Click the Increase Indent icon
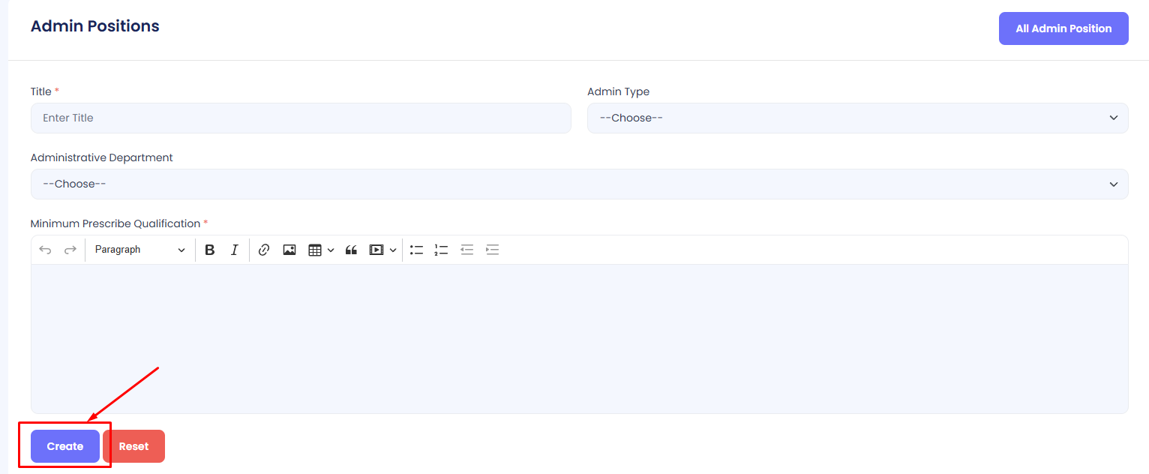Viewport: 1149px width, 474px height. click(492, 250)
